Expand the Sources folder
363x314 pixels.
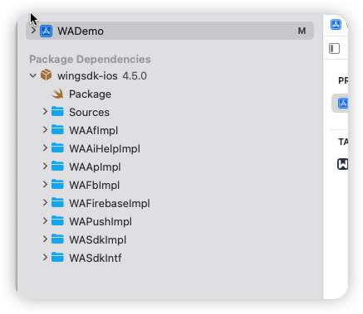click(45, 112)
